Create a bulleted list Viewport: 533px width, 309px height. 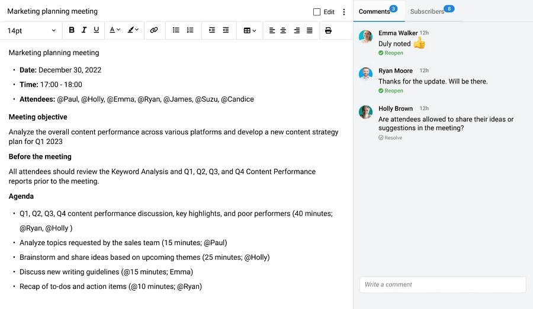click(176, 30)
